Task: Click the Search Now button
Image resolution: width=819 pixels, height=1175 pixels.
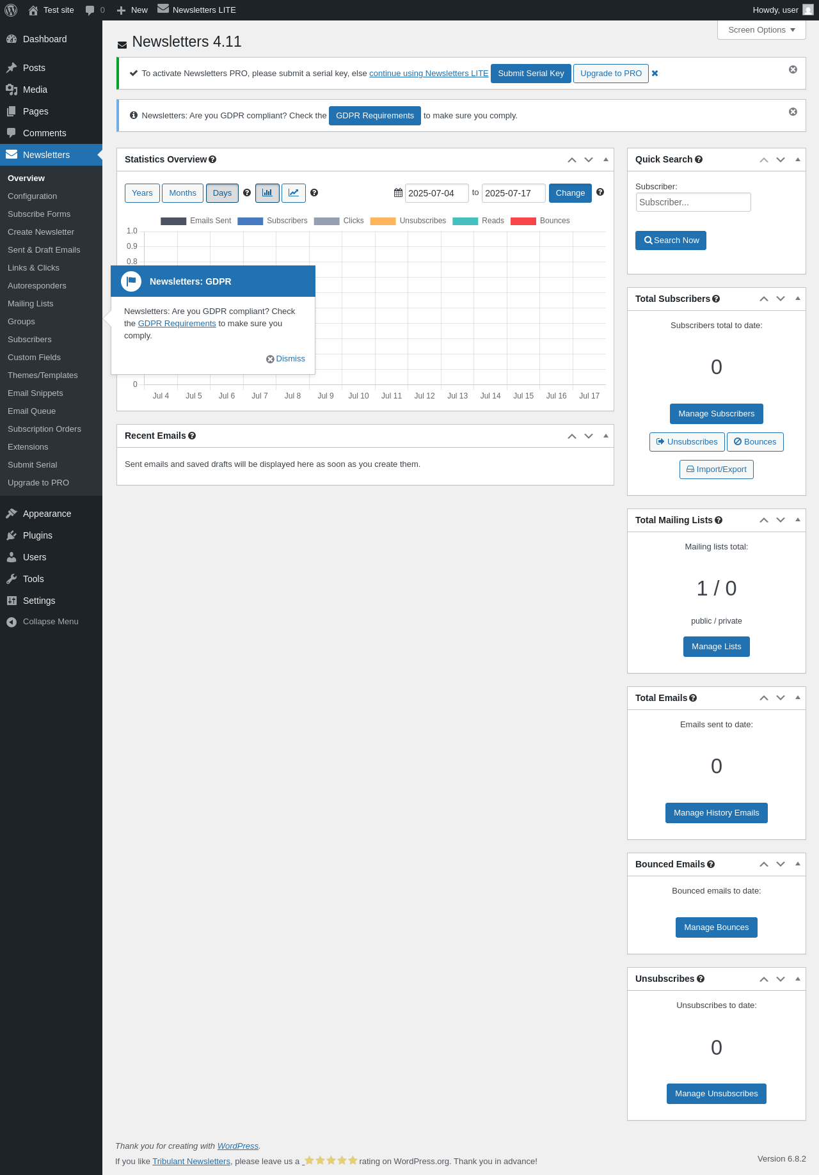Action: tap(671, 241)
